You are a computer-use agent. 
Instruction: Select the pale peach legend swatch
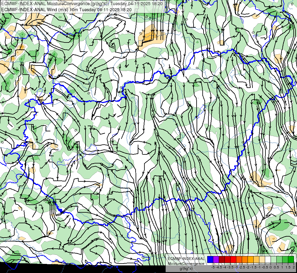click(x=262, y=259)
